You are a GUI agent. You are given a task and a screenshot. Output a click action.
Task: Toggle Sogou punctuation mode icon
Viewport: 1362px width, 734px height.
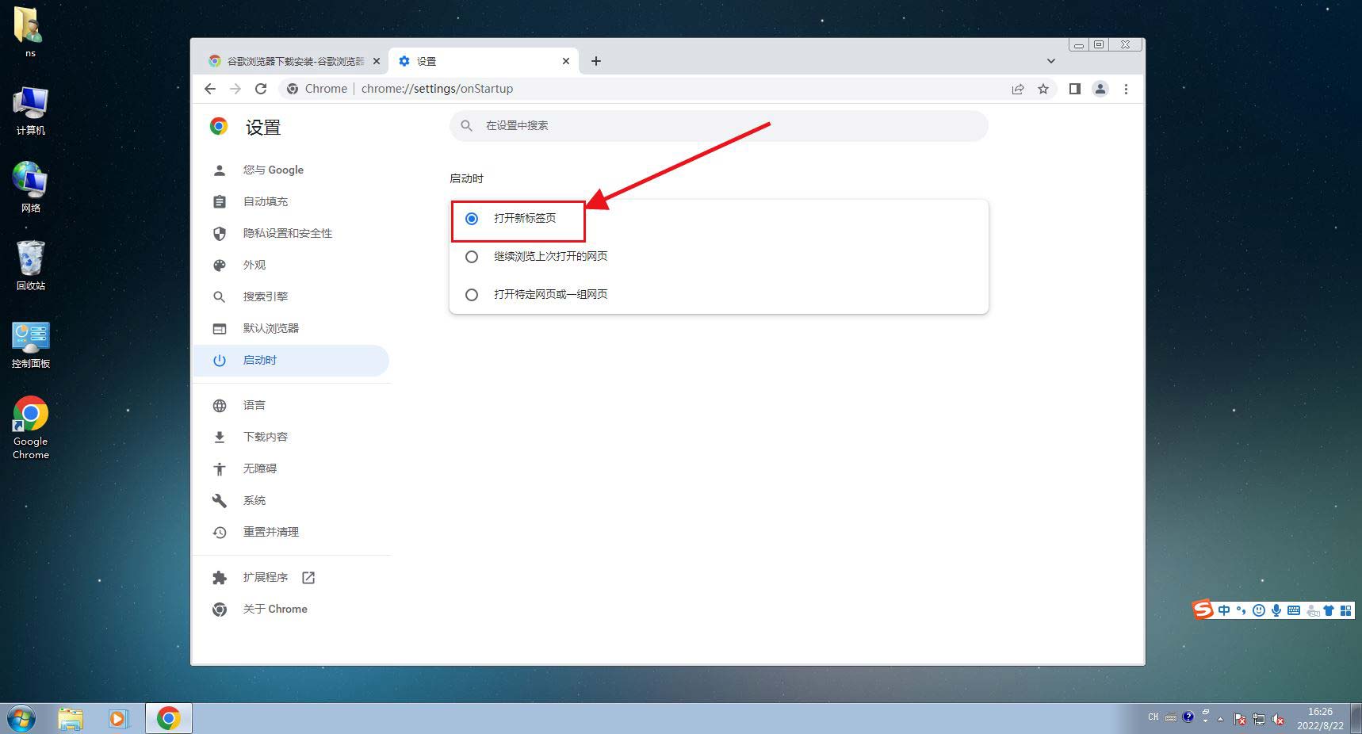1241,610
